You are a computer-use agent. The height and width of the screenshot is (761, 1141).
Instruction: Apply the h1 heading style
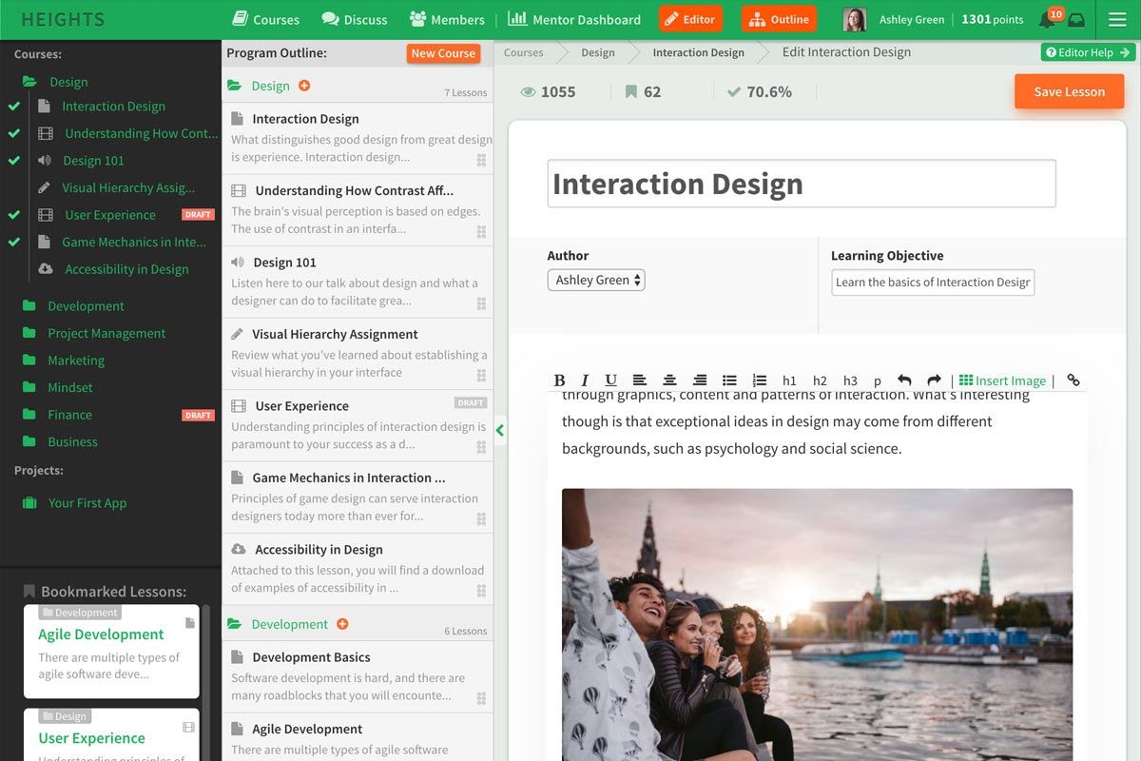click(789, 380)
